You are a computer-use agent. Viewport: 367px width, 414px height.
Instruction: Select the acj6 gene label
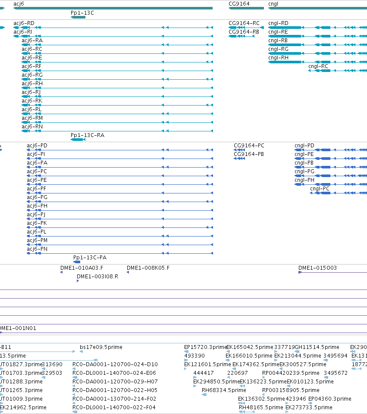19,4
